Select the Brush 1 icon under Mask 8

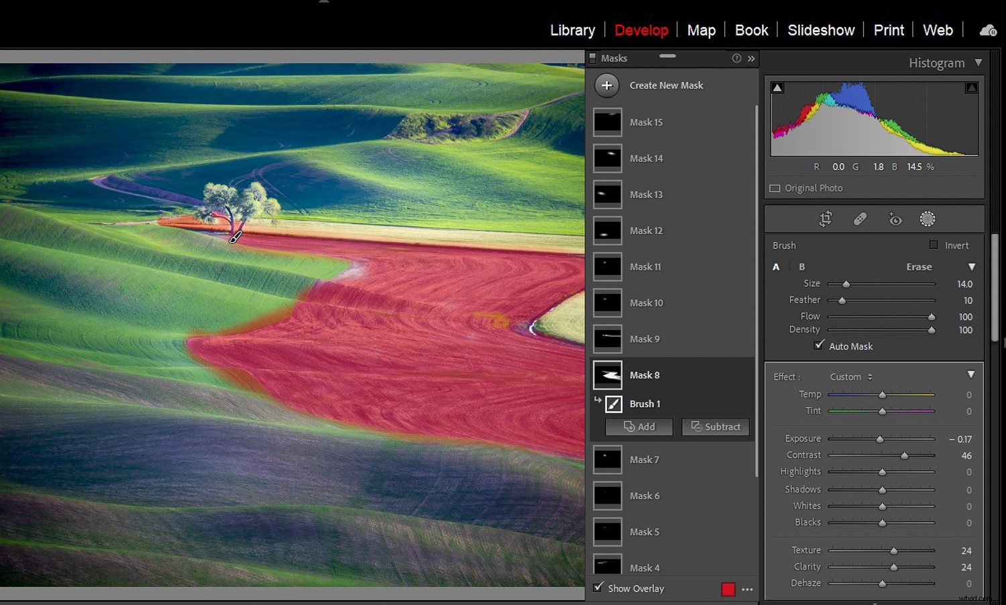pyautogui.click(x=614, y=404)
